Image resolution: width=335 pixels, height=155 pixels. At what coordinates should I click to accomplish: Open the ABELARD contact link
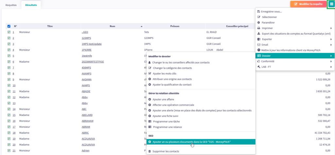tap(87, 115)
